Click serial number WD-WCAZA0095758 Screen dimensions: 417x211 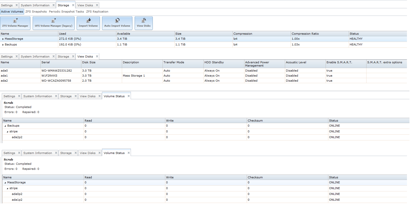pos(56,81)
